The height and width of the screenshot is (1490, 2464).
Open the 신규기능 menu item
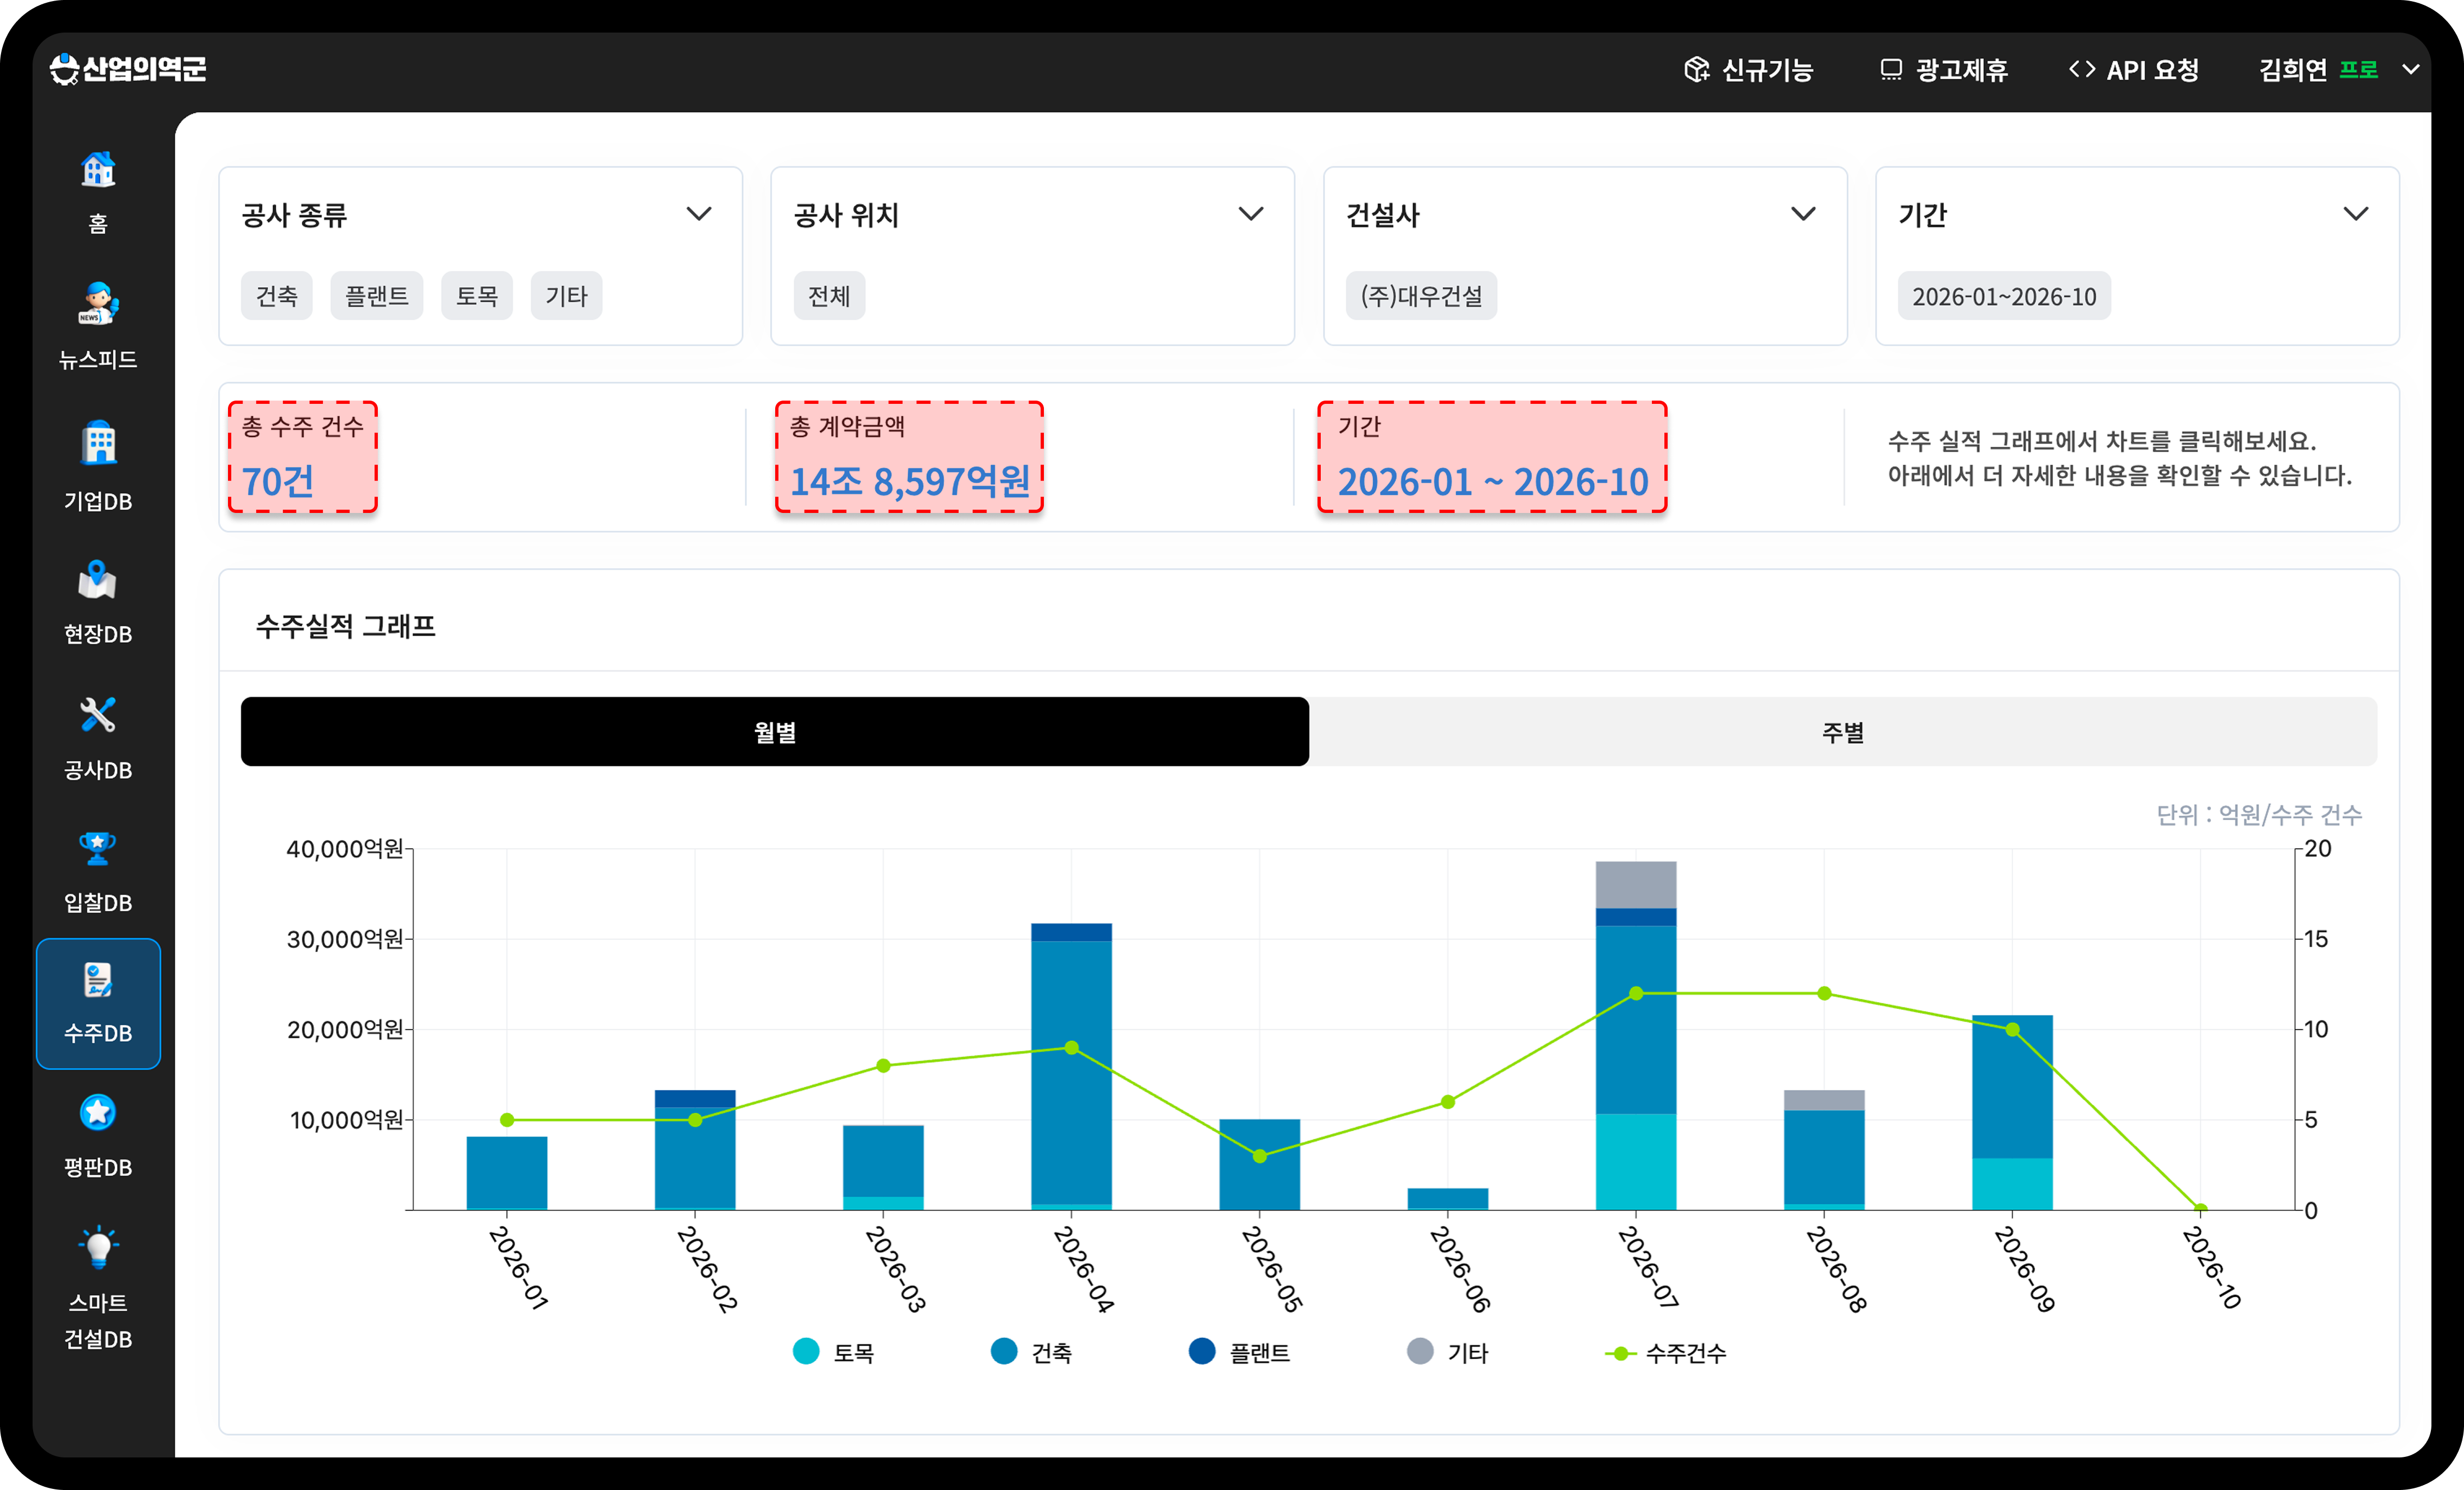pyautogui.click(x=1748, y=69)
